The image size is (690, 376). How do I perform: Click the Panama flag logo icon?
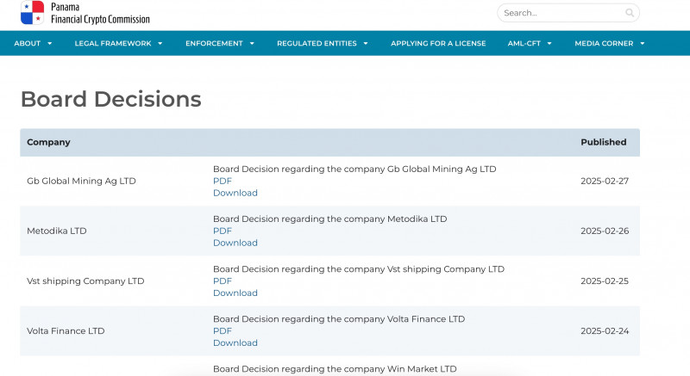33,12
